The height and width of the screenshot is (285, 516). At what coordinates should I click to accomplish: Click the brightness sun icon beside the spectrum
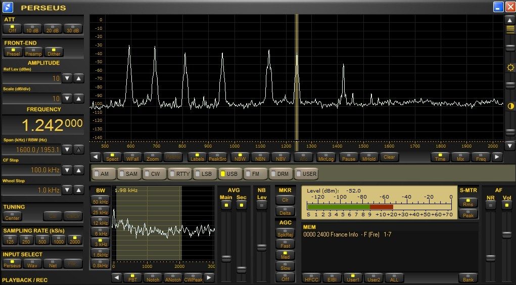pyautogui.click(x=510, y=68)
